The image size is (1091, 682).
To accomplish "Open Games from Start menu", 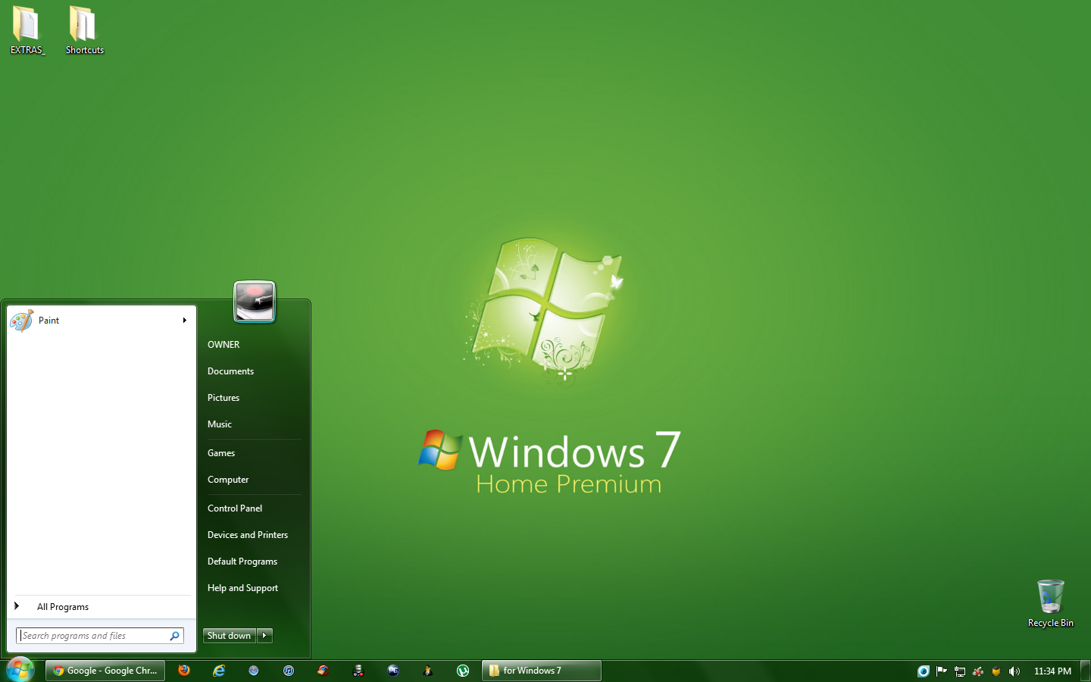I will pos(221,453).
